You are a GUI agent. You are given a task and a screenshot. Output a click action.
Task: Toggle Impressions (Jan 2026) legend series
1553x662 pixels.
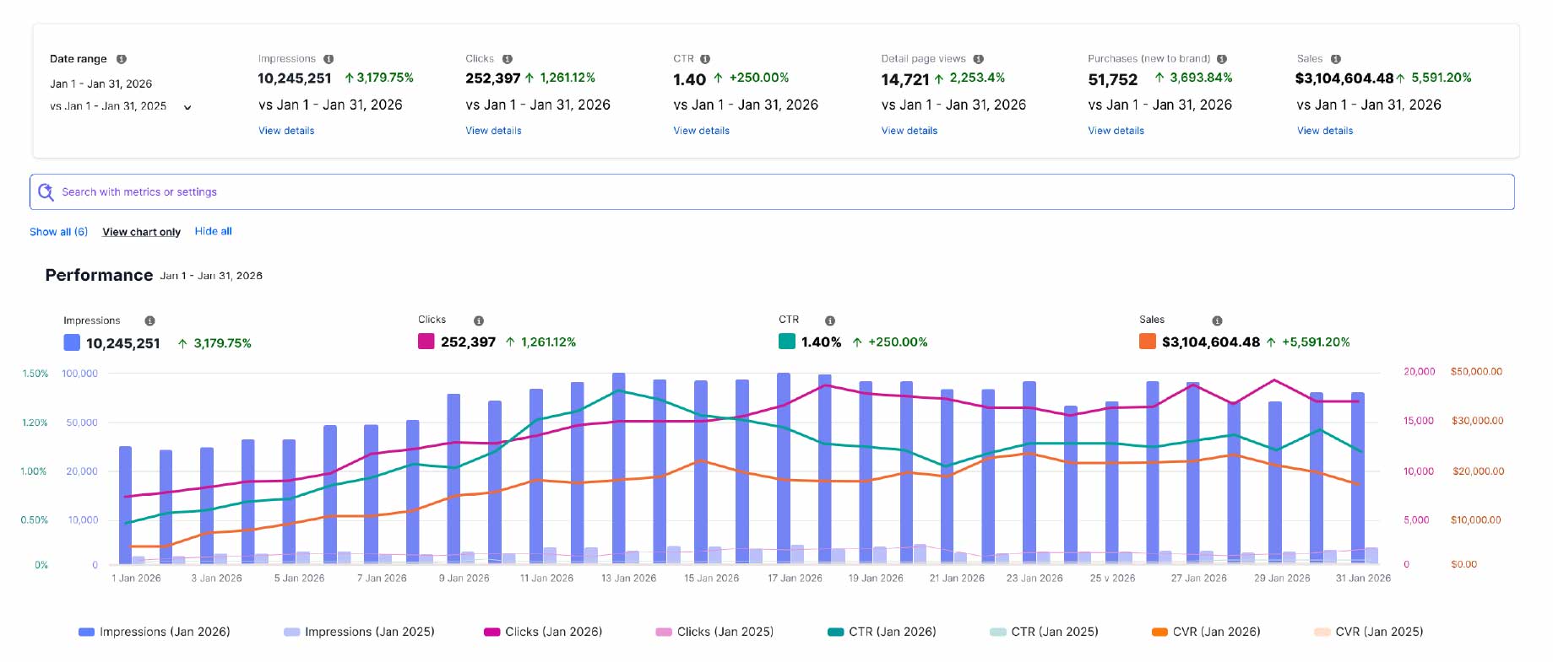click(154, 632)
